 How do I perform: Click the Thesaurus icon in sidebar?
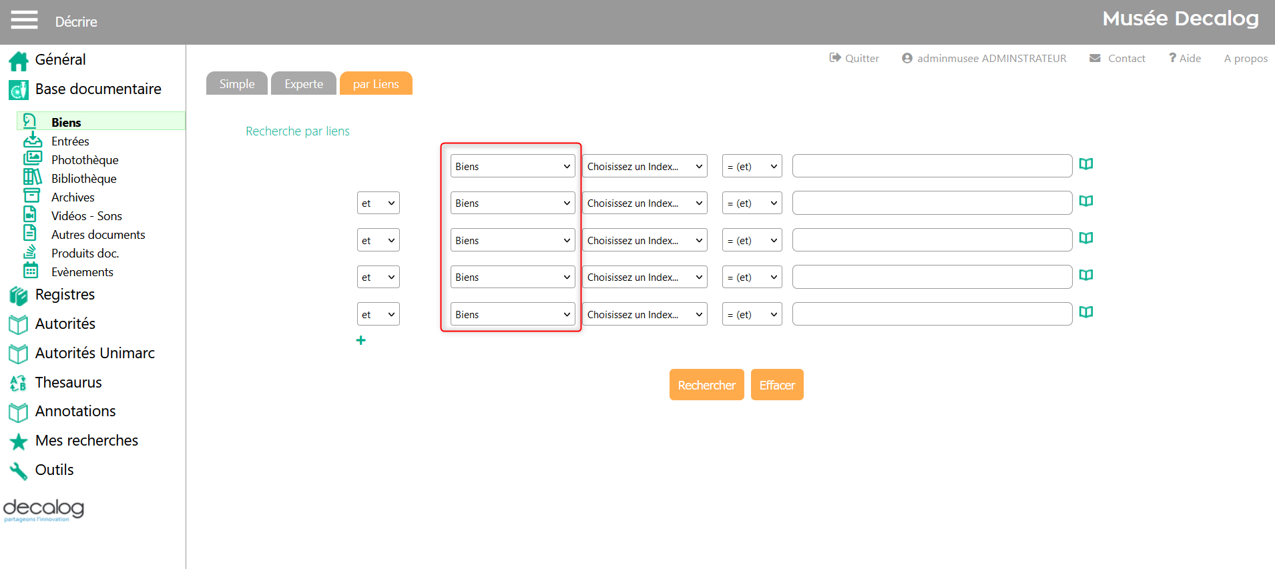click(x=18, y=383)
